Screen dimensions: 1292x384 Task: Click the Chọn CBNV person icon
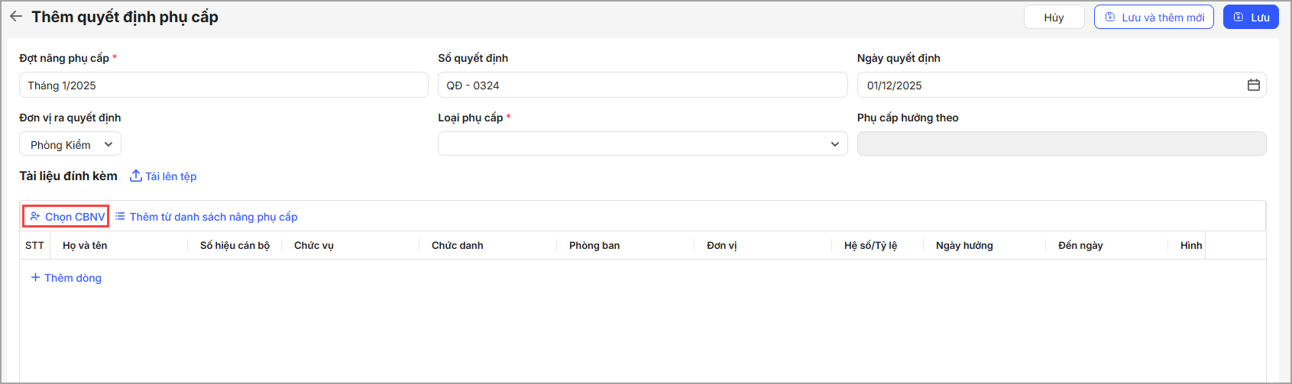pos(35,217)
